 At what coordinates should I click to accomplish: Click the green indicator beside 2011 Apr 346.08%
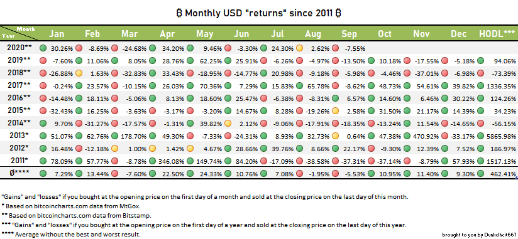point(152,161)
